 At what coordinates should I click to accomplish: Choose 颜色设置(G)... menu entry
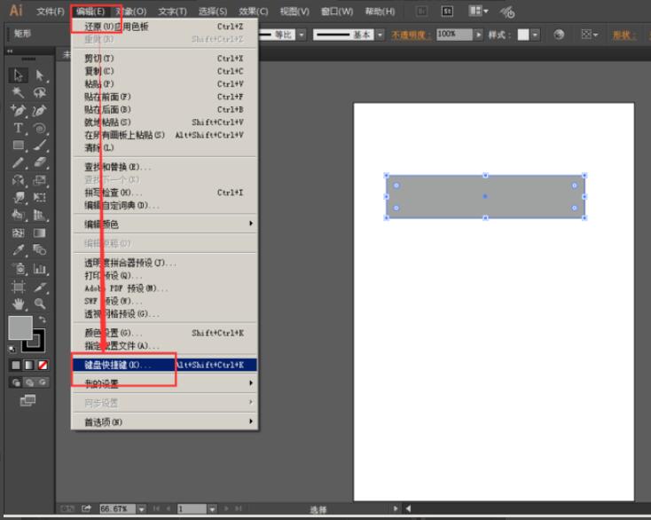tap(165, 333)
